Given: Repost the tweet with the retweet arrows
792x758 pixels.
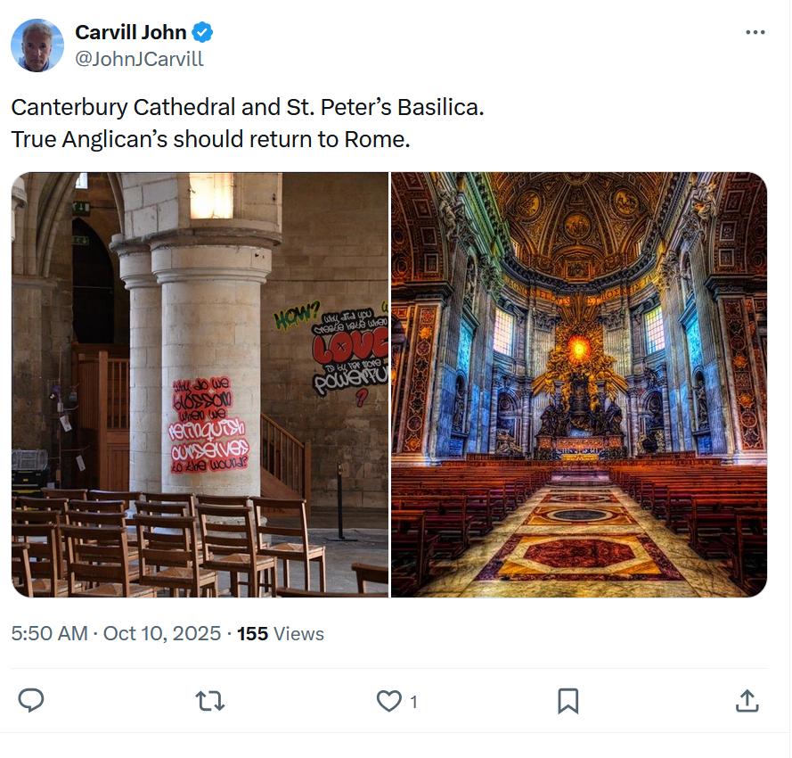Looking at the screenshot, I should [209, 701].
